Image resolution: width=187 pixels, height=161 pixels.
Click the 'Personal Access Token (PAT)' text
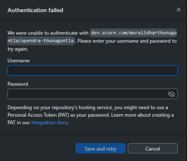tap(38, 115)
